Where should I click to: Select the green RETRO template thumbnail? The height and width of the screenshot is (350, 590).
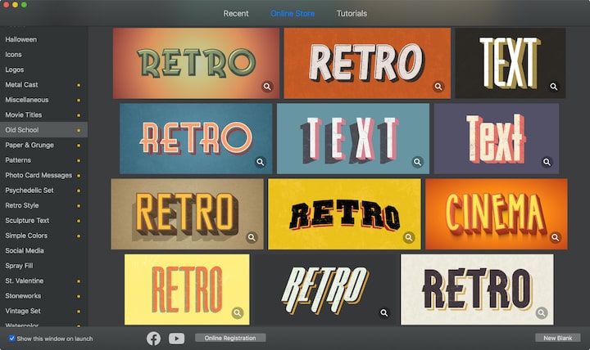tap(196, 63)
